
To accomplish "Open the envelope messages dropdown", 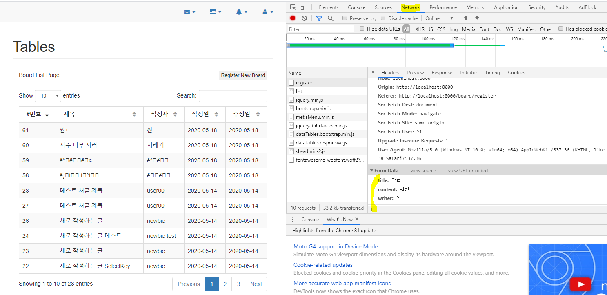I will (x=190, y=12).
